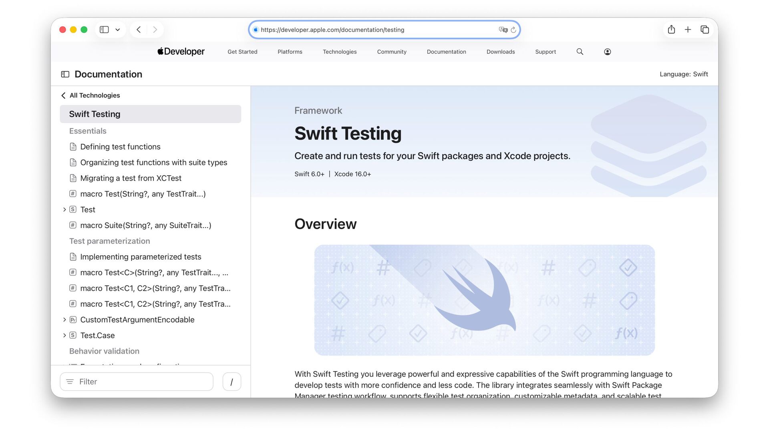Viewport: 769px width, 432px height.
Task: Open Defining test functions article
Action: (120, 147)
